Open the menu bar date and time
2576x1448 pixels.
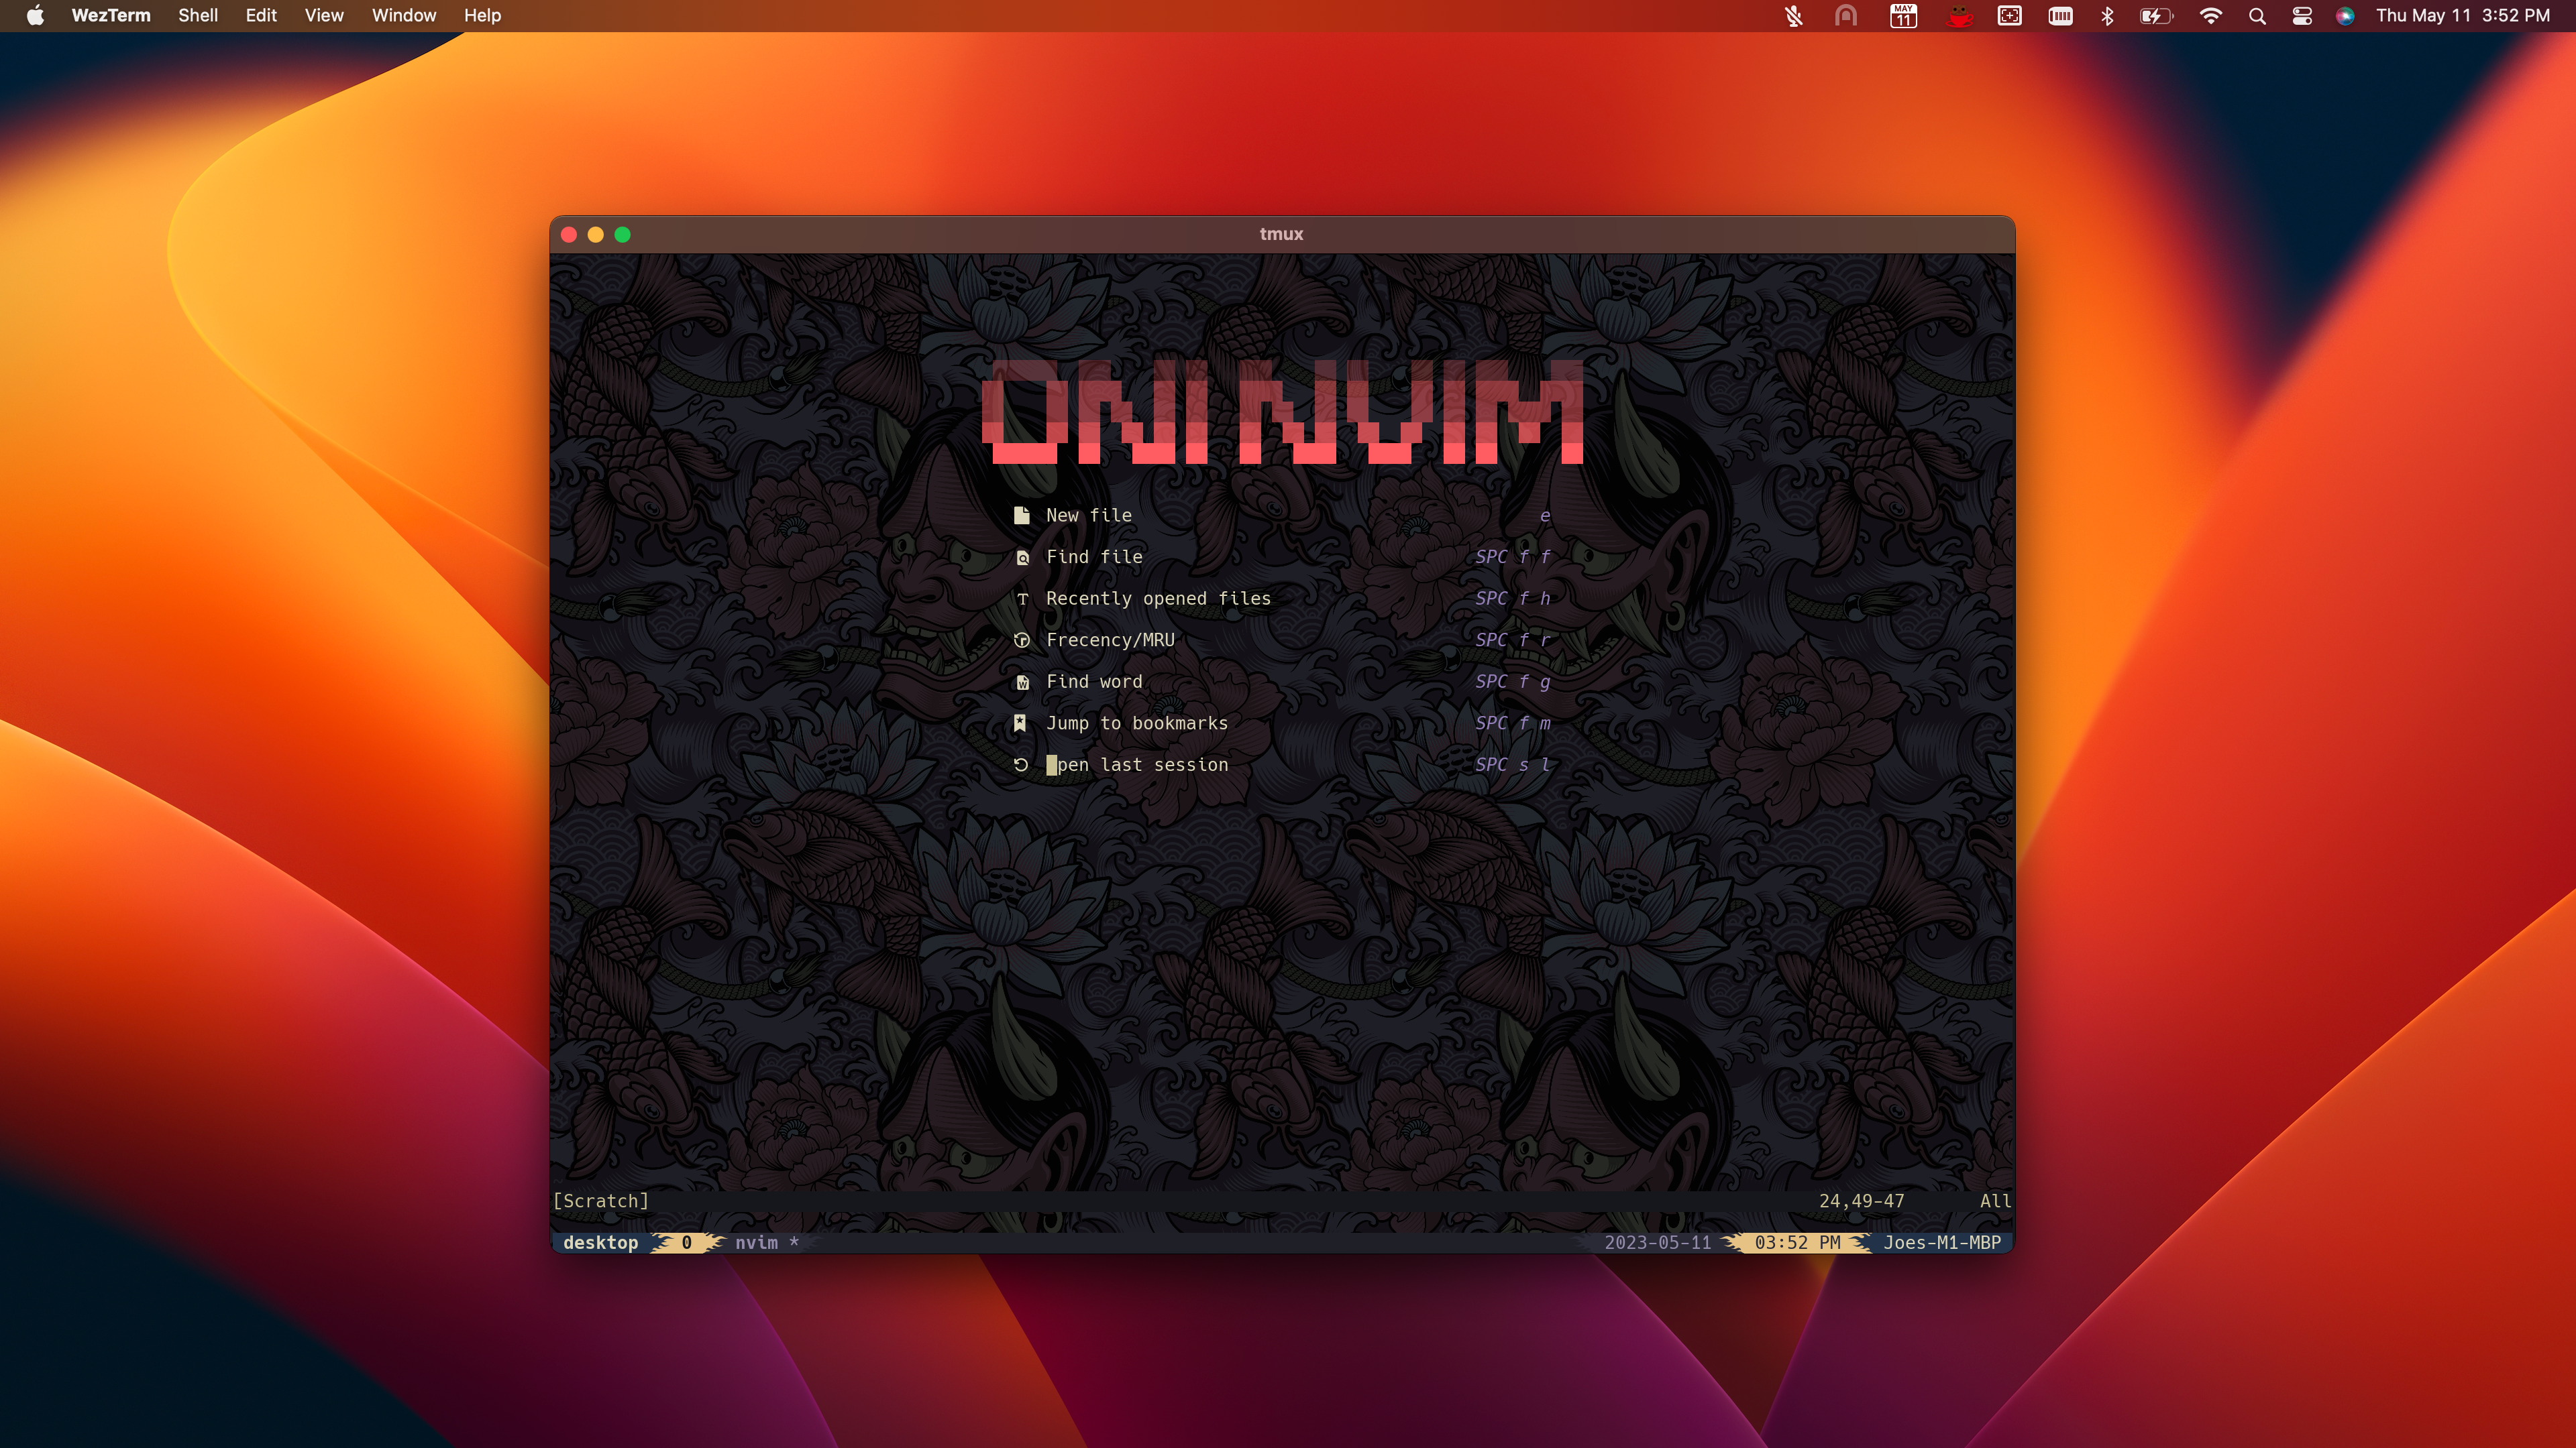pos(2462,16)
